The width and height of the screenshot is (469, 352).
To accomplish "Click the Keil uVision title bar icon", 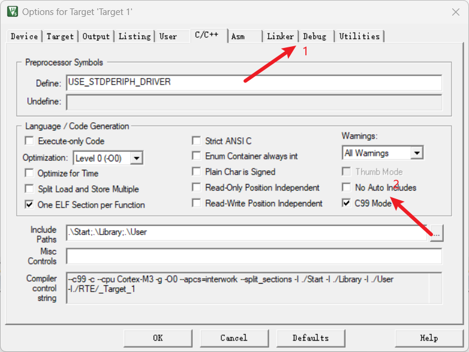I will coord(12,11).
